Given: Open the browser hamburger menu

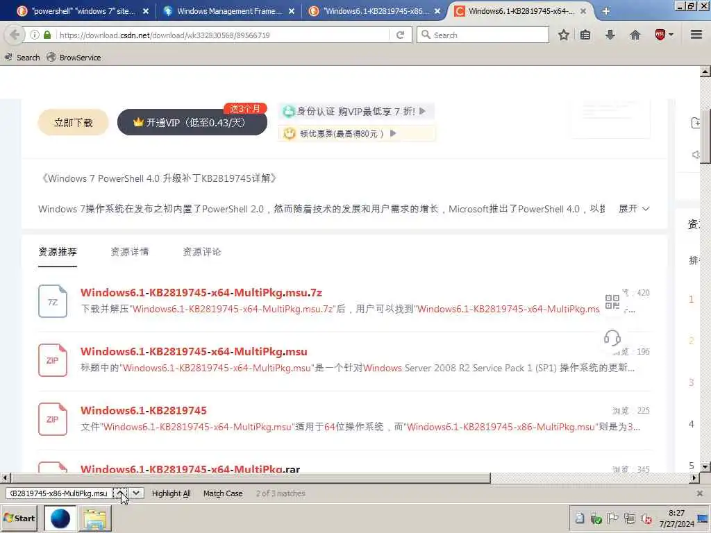Looking at the screenshot, I should (x=696, y=35).
